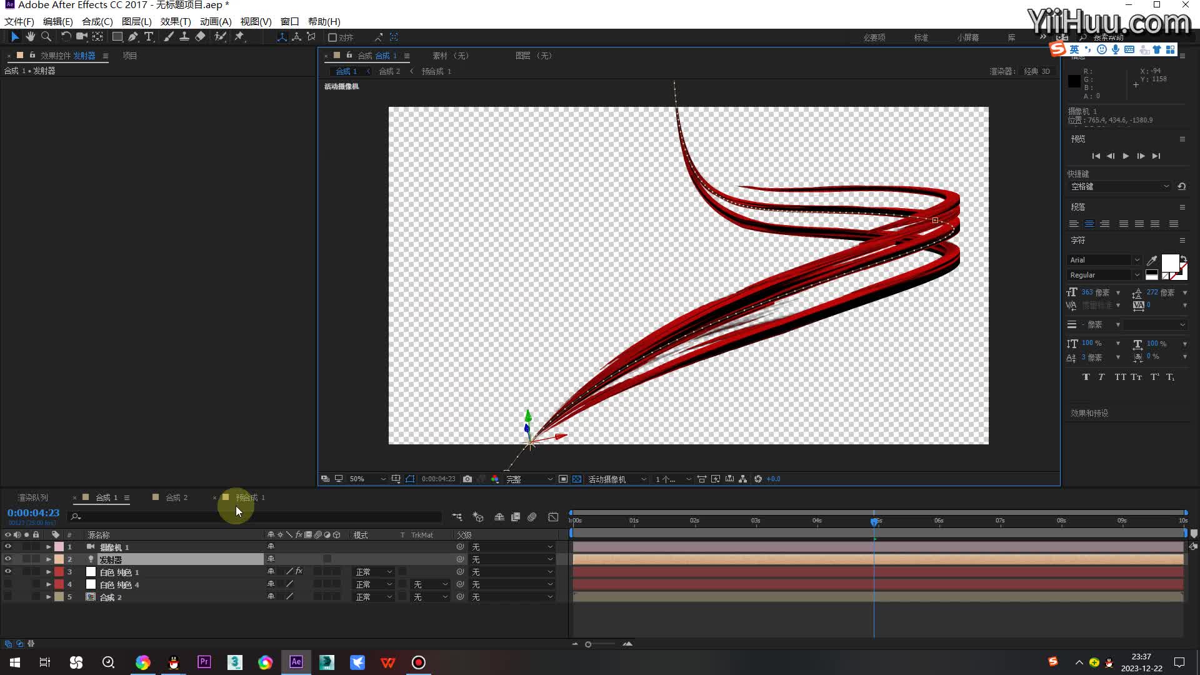The width and height of the screenshot is (1200, 675).
Task: Play the preview
Action: pyautogui.click(x=1126, y=156)
